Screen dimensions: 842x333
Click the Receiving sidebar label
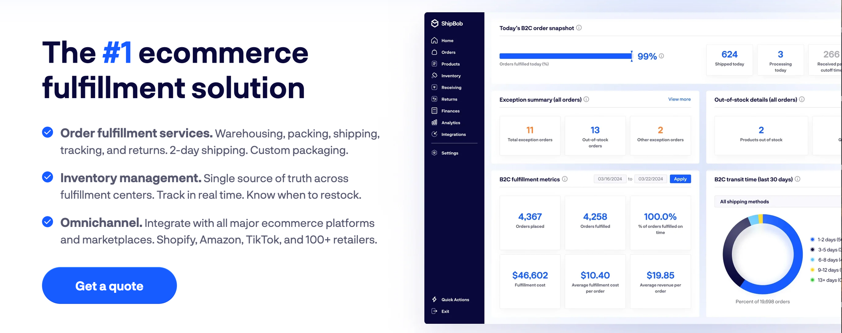click(451, 88)
